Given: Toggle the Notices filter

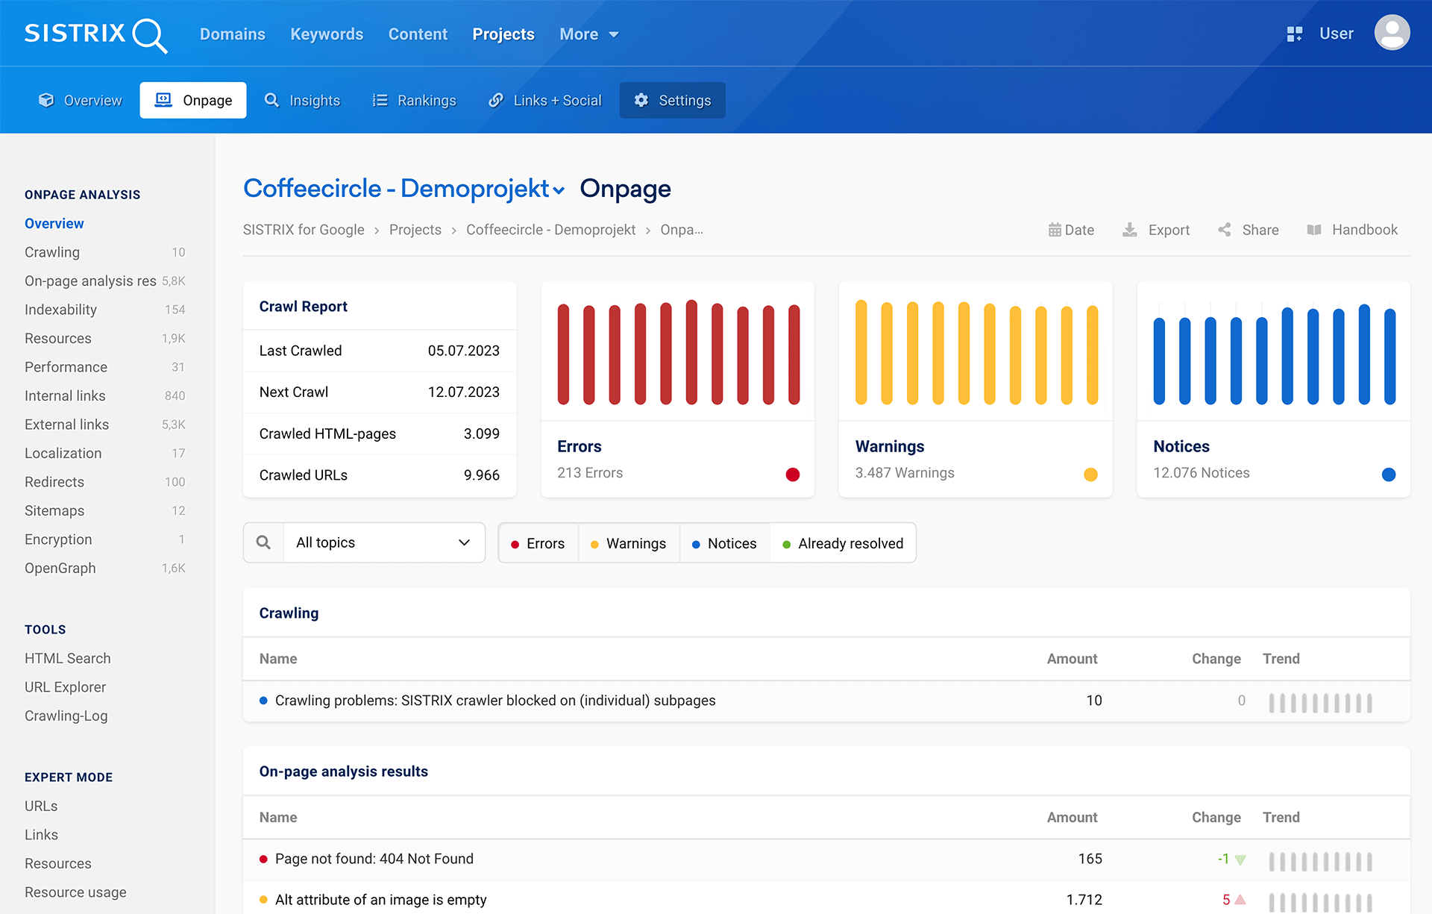Looking at the screenshot, I should click(x=724, y=543).
